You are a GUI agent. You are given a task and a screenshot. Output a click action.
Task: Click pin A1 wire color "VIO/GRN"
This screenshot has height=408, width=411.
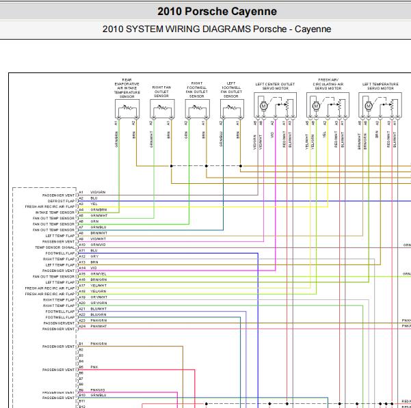click(98, 192)
